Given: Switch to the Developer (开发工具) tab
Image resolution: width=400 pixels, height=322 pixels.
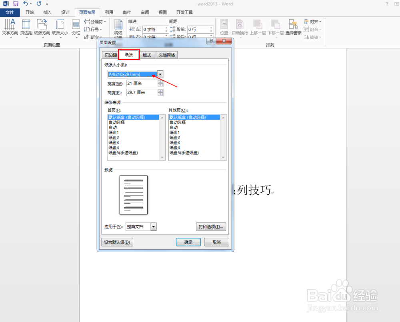Looking at the screenshot, I should click(185, 12).
